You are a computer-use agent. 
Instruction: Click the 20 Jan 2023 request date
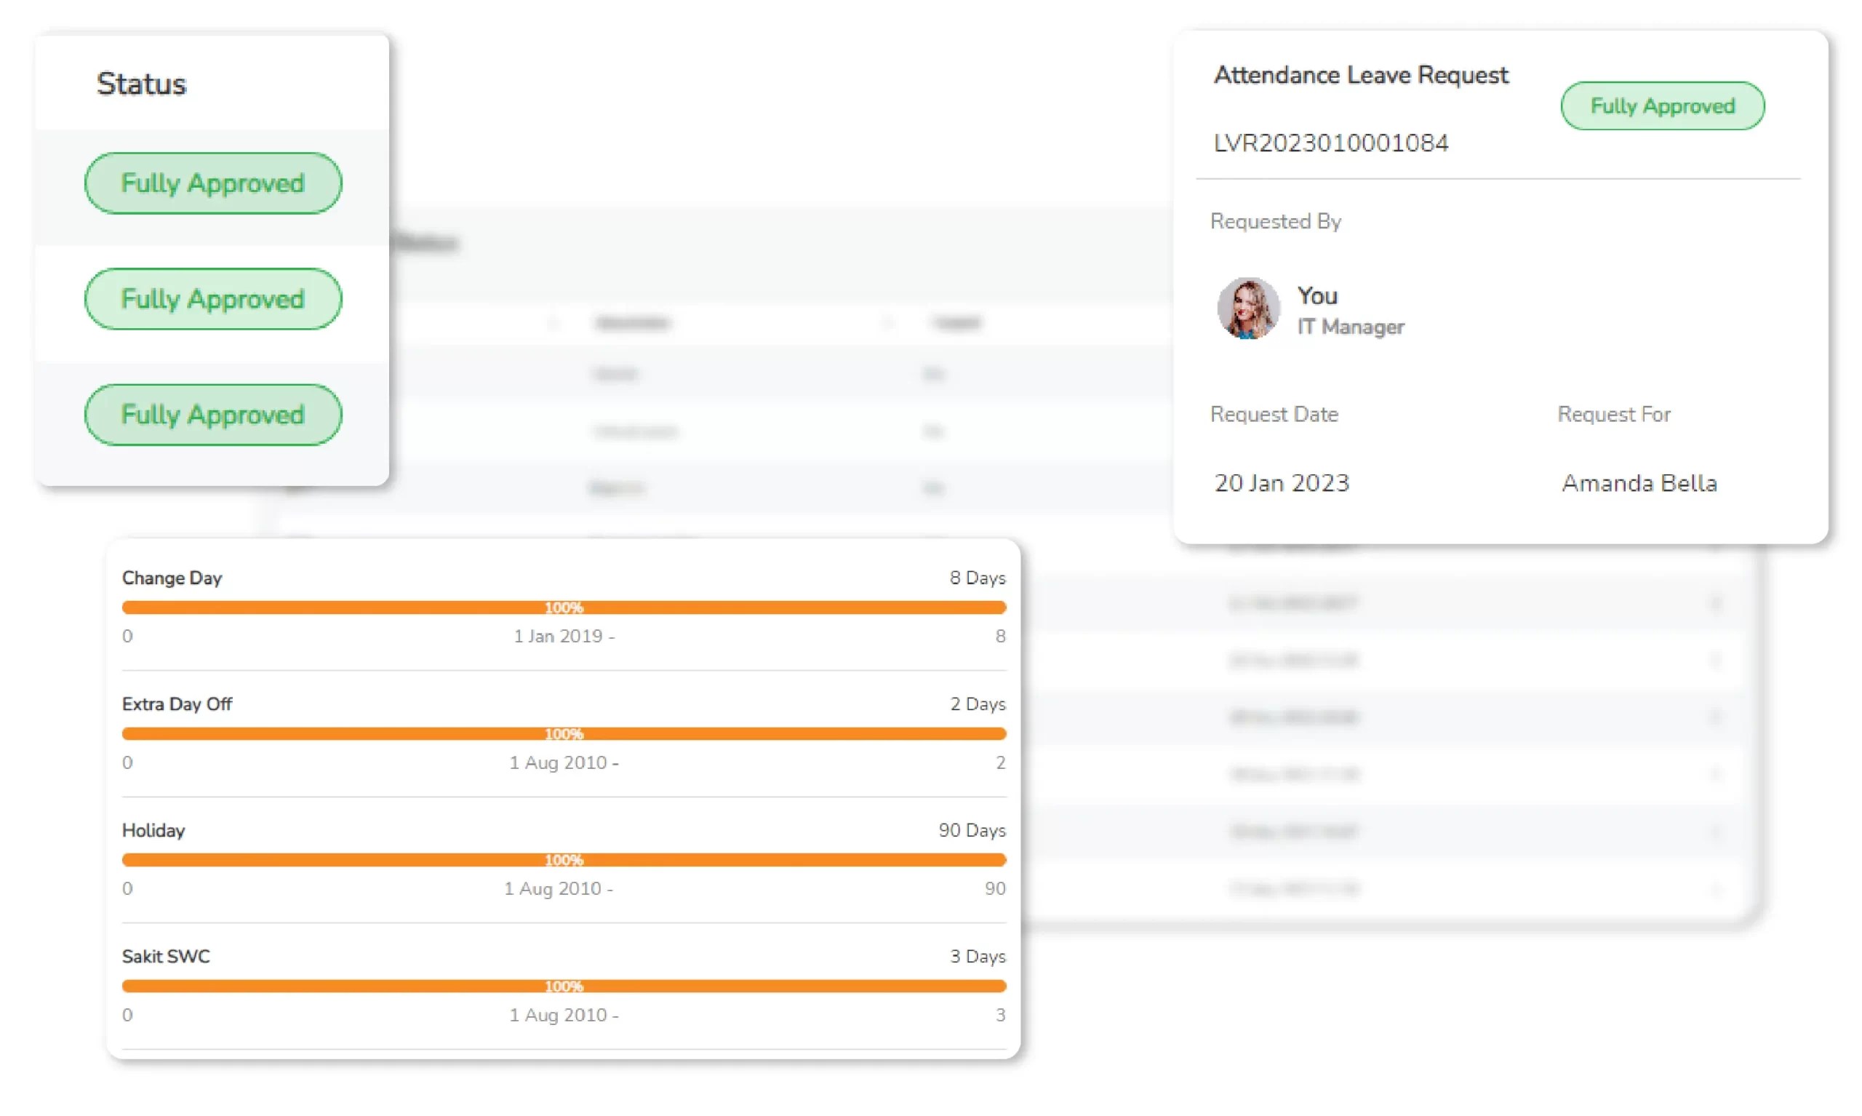point(1282,483)
